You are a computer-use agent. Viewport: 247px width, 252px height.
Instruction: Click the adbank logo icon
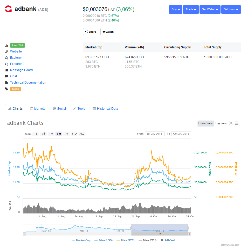[8, 9]
